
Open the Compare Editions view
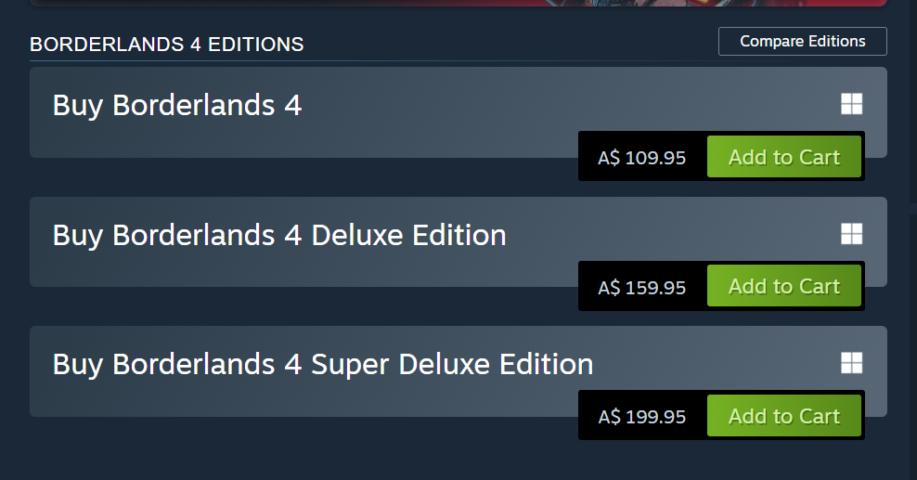pyautogui.click(x=802, y=42)
